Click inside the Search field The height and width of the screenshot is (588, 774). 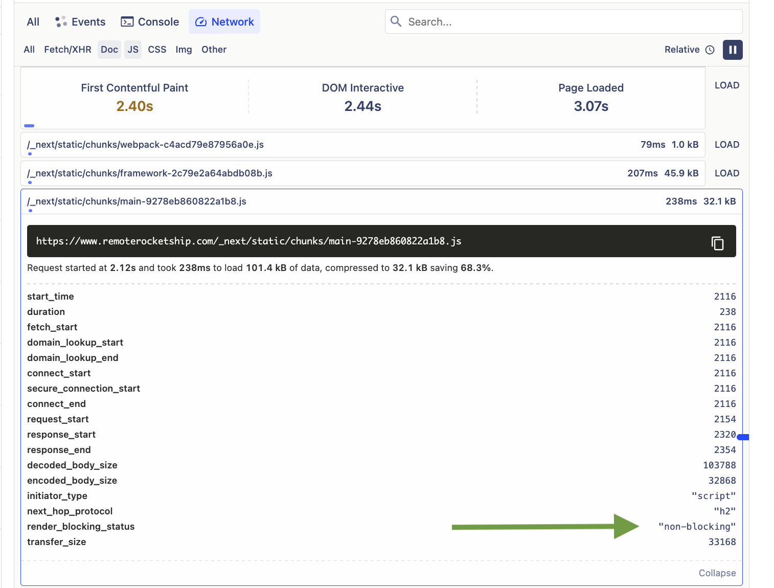562,21
